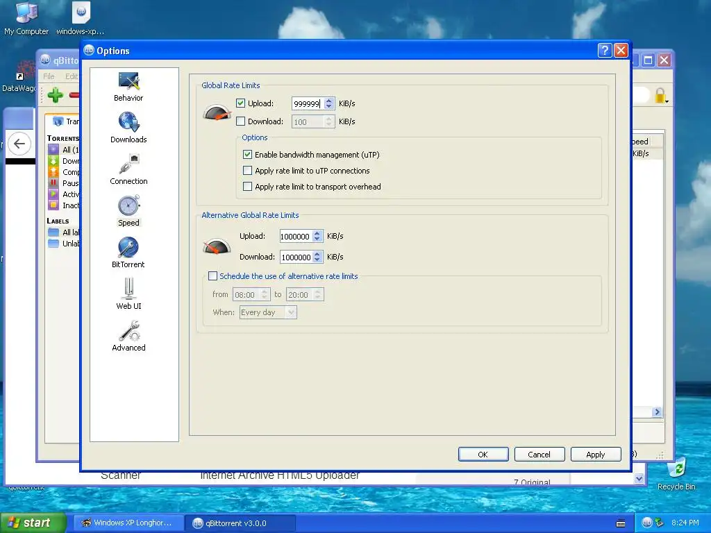Select the Downloading torrents filter
Image resolution: width=711 pixels, height=533 pixels.
click(x=64, y=161)
